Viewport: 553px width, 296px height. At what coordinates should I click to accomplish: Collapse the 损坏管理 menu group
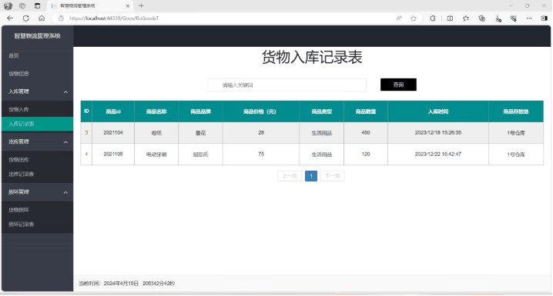(x=38, y=192)
